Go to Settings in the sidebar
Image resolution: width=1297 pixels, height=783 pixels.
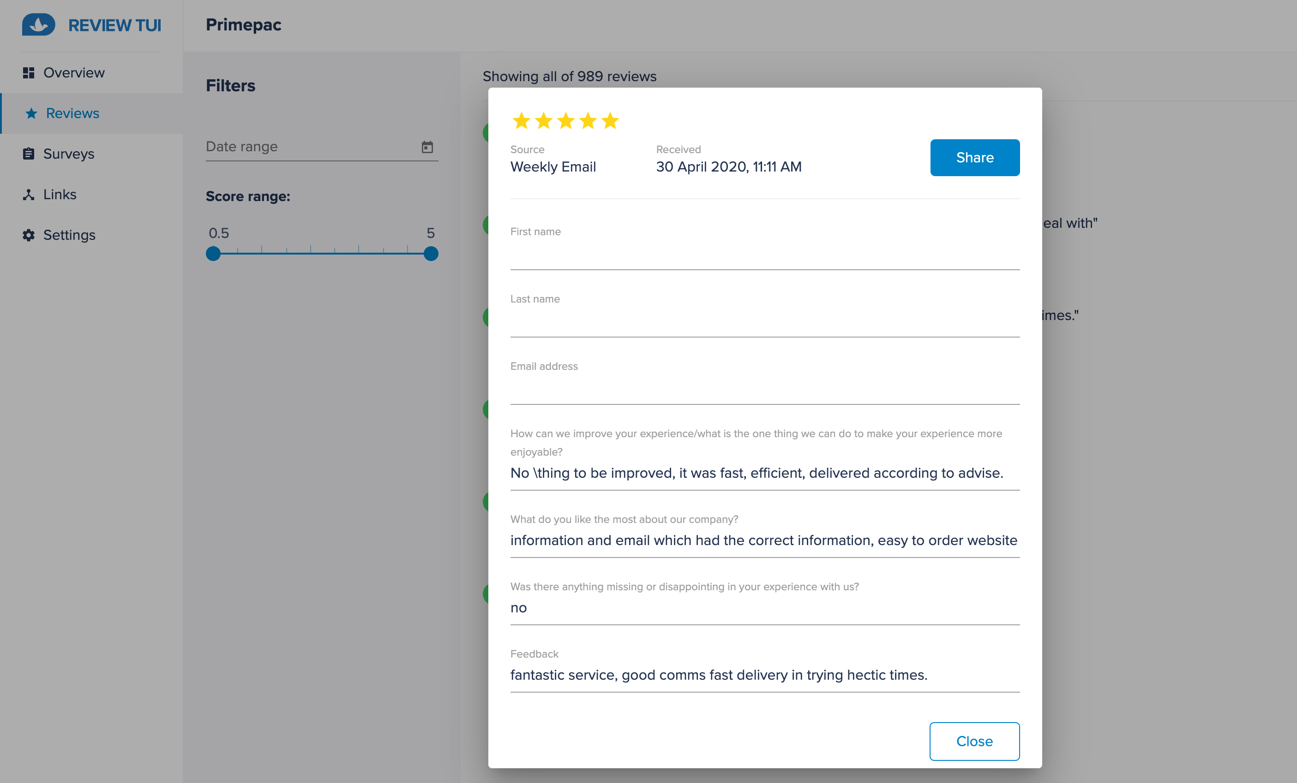(x=91, y=235)
